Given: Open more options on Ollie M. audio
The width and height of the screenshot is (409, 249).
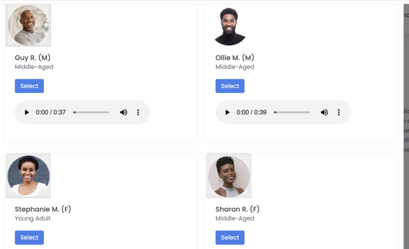Looking at the screenshot, I should (x=339, y=113).
